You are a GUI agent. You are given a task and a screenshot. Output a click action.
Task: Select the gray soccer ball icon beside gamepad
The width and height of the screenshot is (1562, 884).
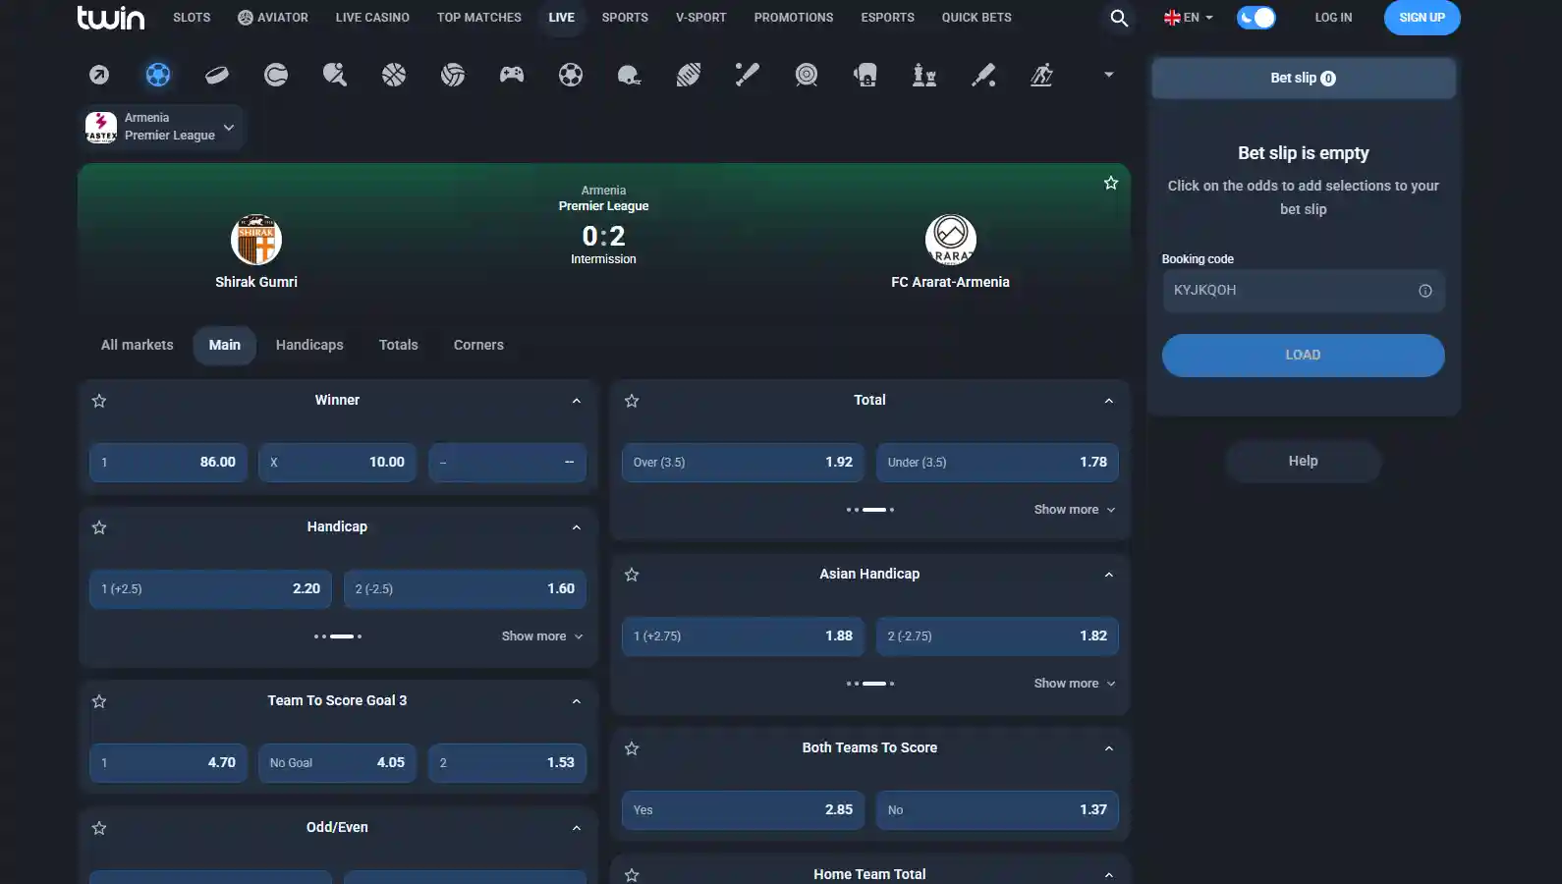(571, 75)
